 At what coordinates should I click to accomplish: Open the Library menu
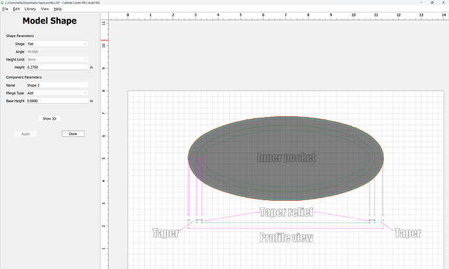coord(30,9)
